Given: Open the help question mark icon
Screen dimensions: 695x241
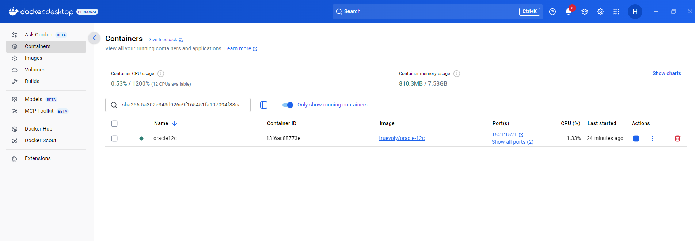Looking at the screenshot, I should pos(552,12).
